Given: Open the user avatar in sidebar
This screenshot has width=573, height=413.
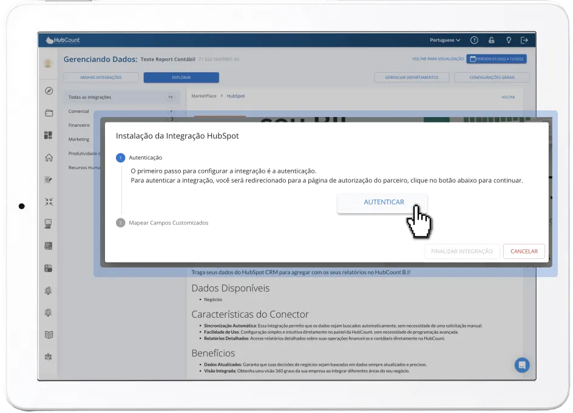Looking at the screenshot, I should pos(48,64).
